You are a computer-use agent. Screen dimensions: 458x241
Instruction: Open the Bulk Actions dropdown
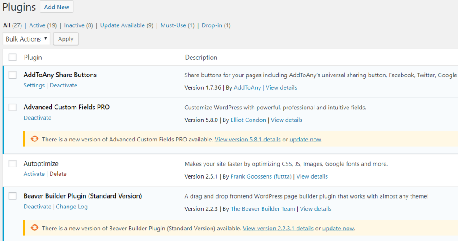[26, 39]
